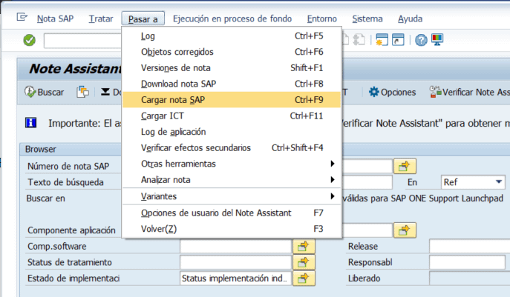Open Opciones with the gear icon

(x=392, y=92)
